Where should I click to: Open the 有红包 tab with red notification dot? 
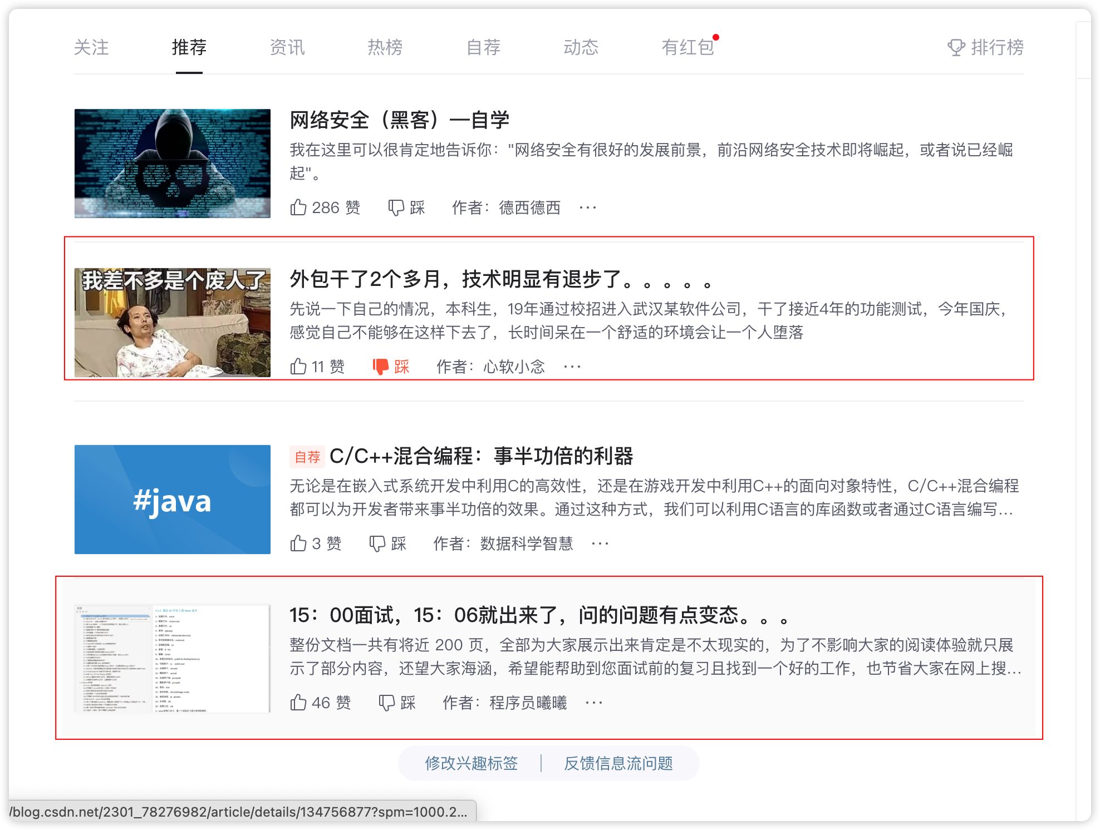tap(687, 47)
